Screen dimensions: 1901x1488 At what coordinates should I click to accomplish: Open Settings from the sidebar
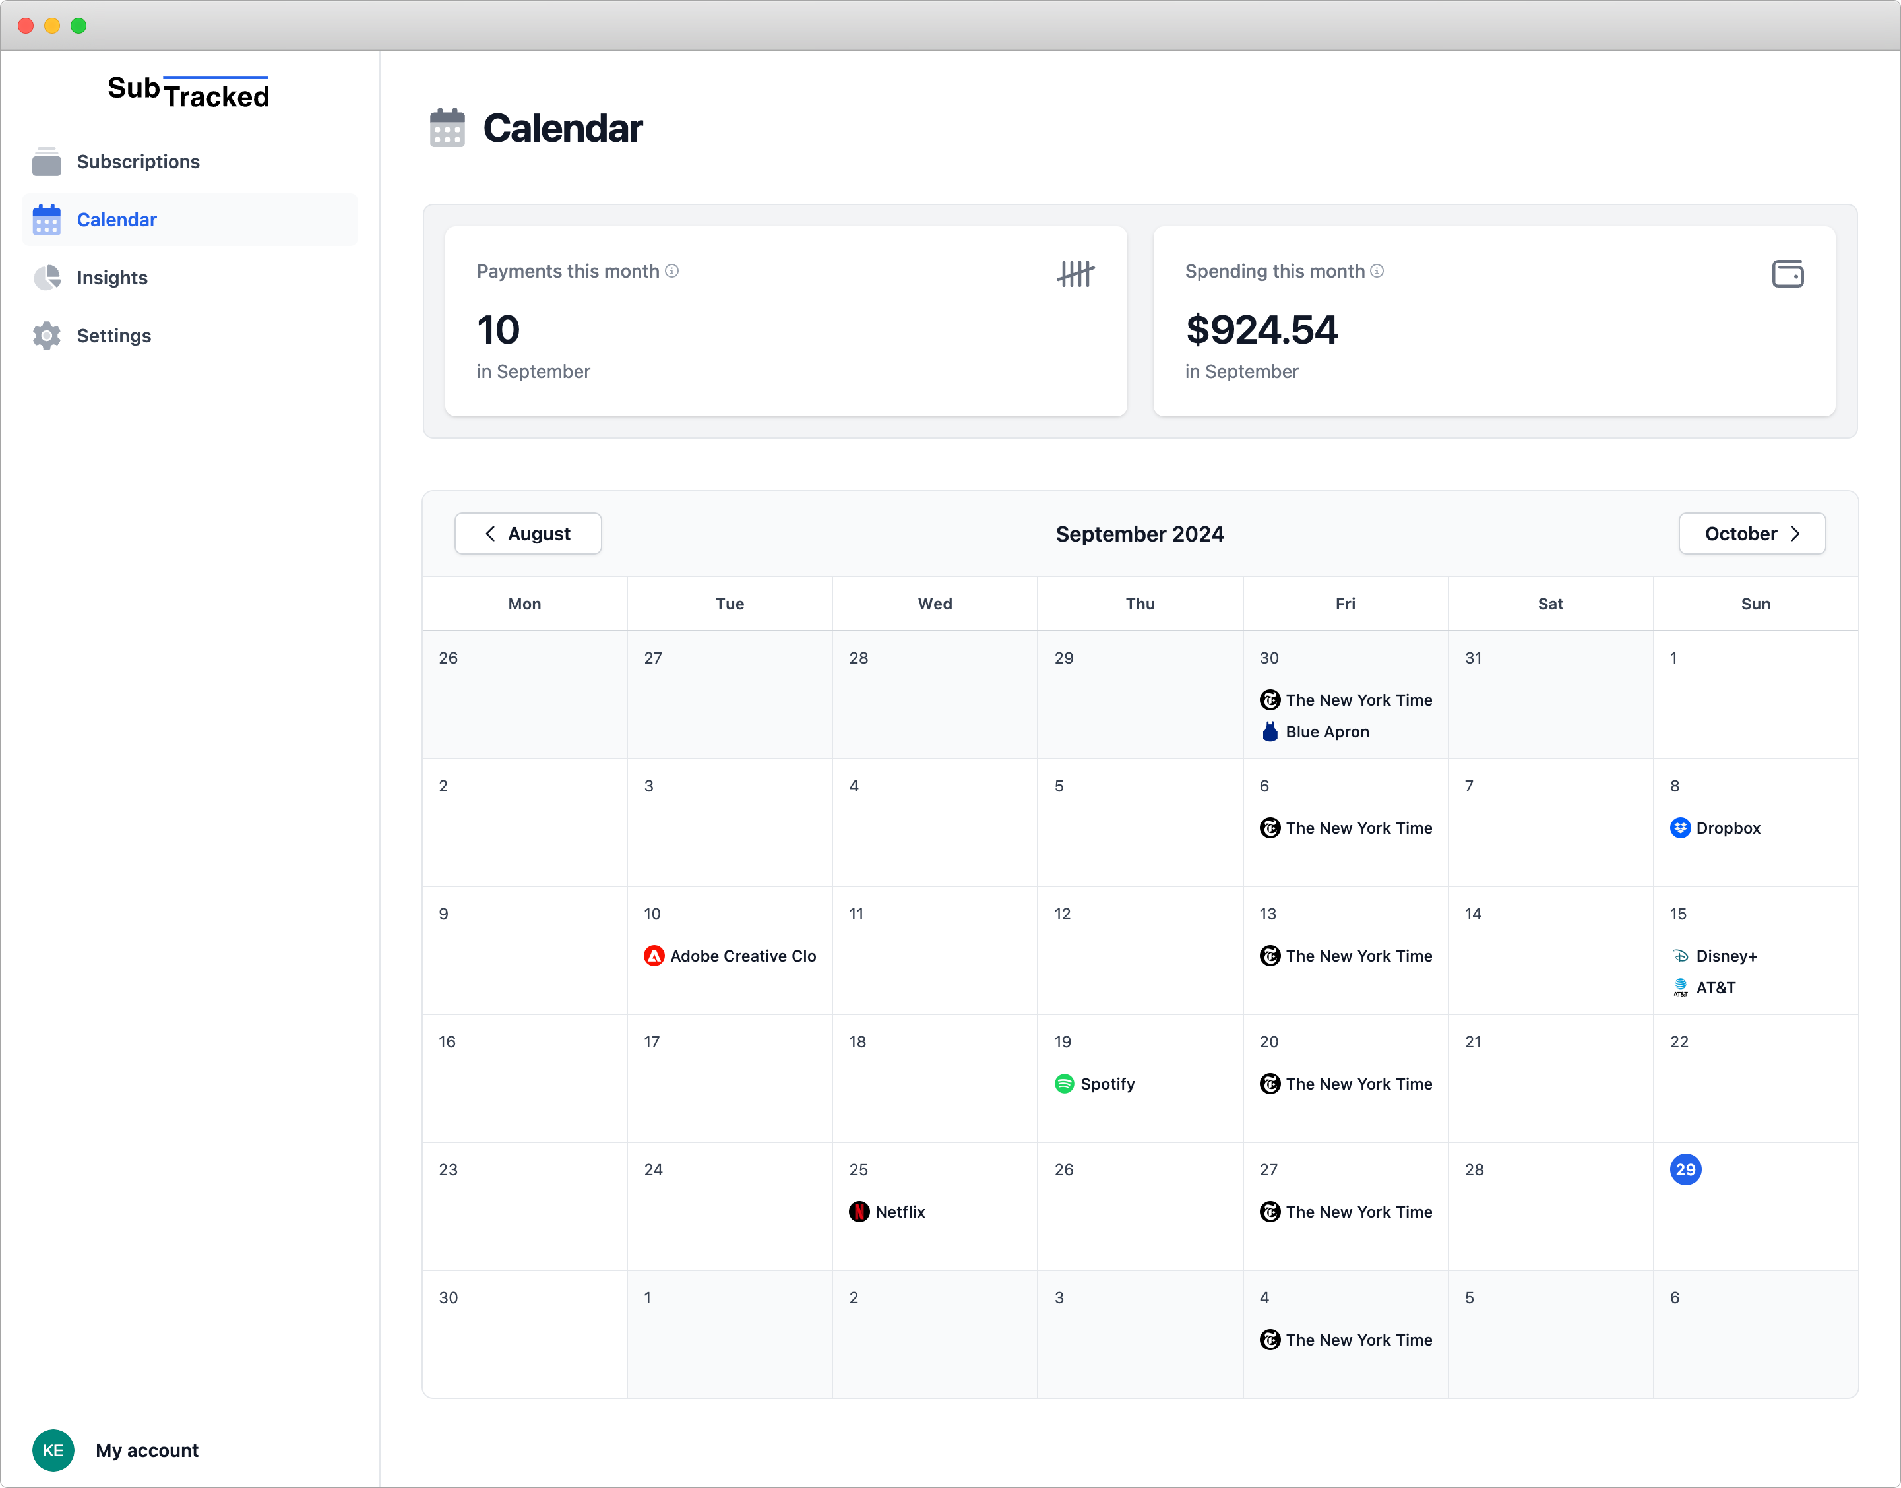(x=113, y=336)
